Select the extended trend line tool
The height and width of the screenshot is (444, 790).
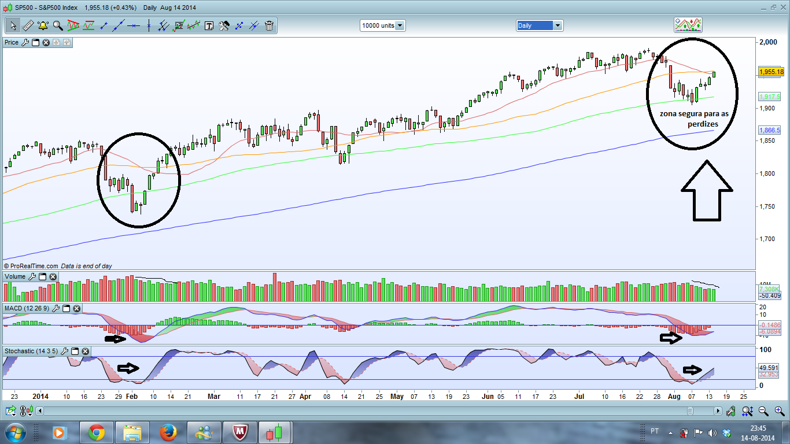(119, 25)
